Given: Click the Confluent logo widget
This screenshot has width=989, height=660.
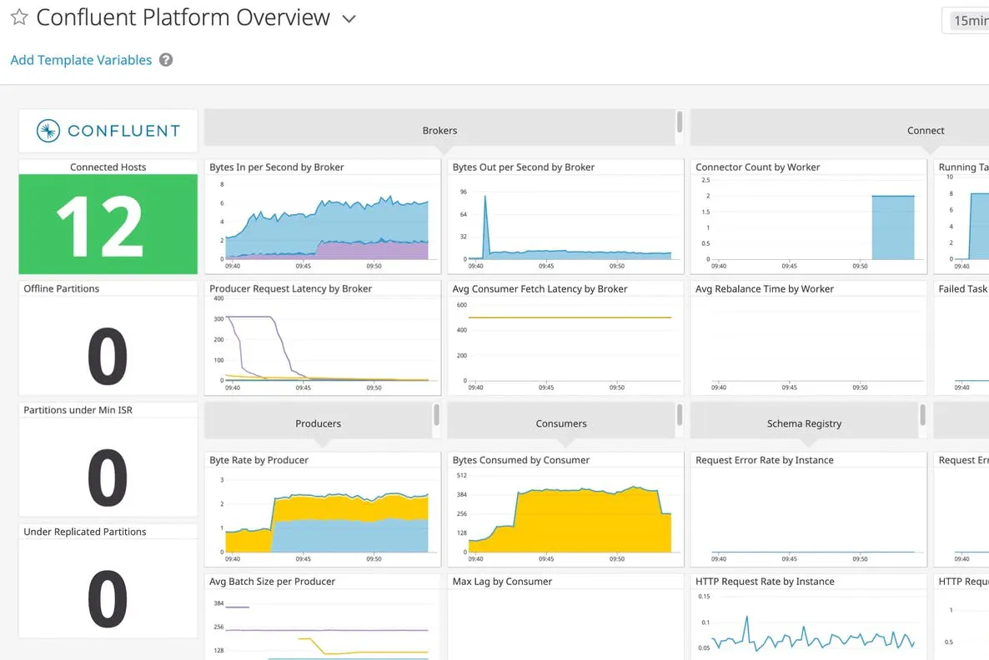Looking at the screenshot, I should coord(108,131).
